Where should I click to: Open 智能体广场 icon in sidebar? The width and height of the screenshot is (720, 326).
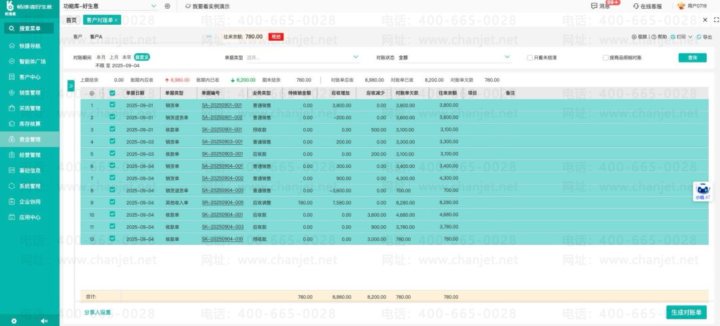[12, 61]
